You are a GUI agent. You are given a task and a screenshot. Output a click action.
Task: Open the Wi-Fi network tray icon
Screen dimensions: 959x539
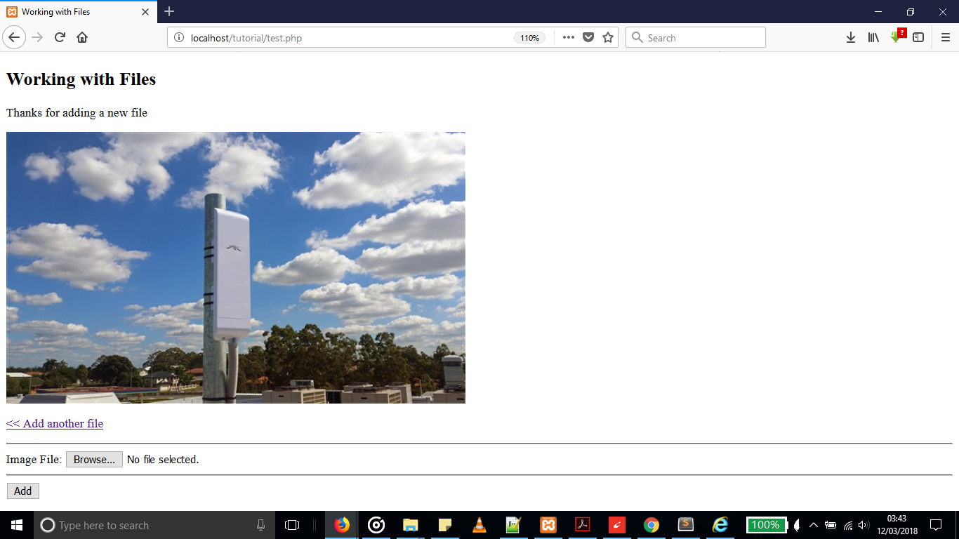[x=848, y=525]
